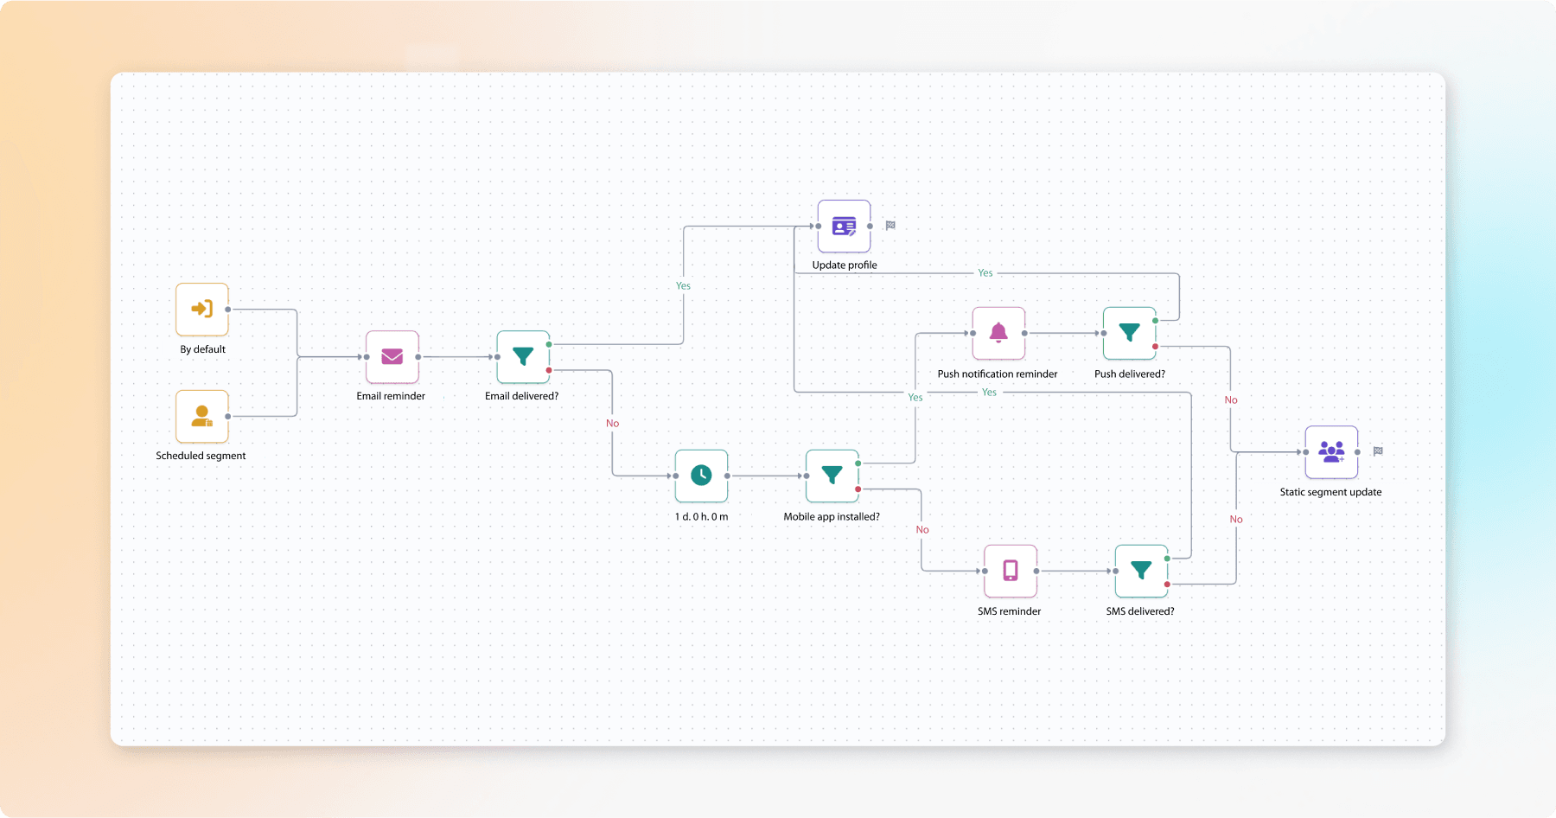The image size is (1556, 818).
Task: Open the SMS reminder node
Action: click(1011, 571)
